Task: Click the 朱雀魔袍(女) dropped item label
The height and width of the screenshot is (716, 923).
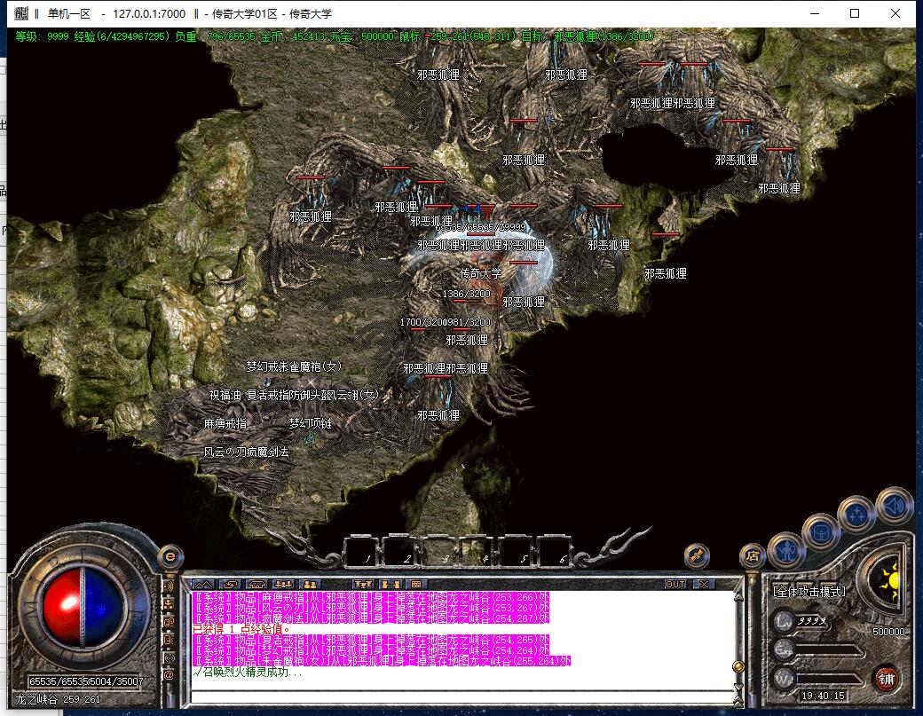Action: (x=311, y=366)
